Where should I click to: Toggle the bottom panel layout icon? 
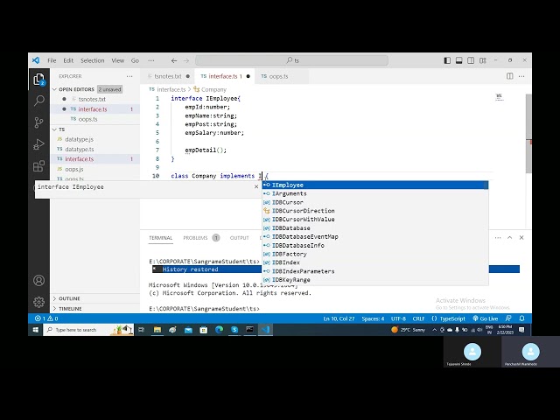coord(458,60)
